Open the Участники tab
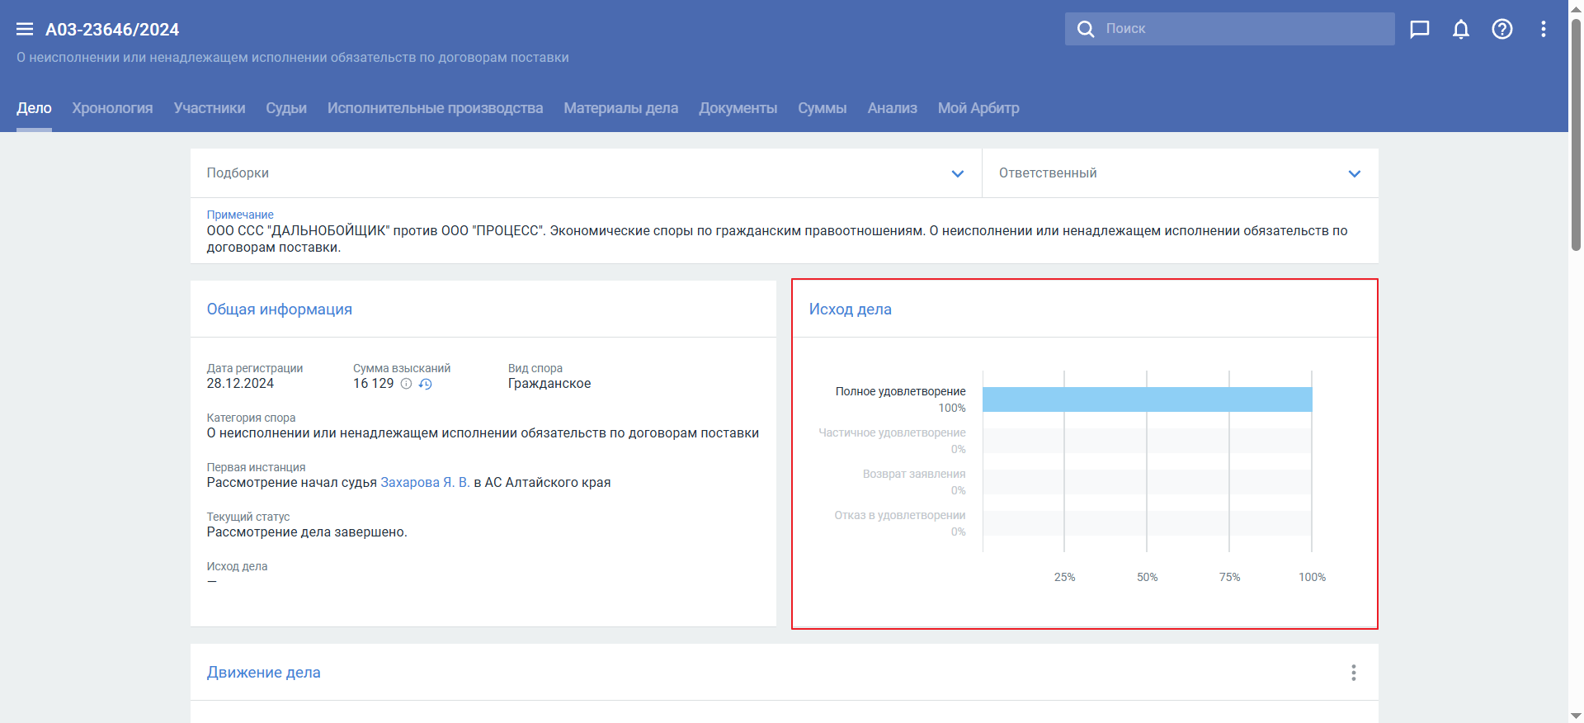Screen dimensions: 1584x723 coord(210,108)
